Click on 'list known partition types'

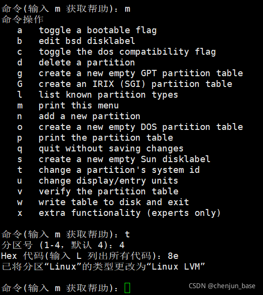108,95
